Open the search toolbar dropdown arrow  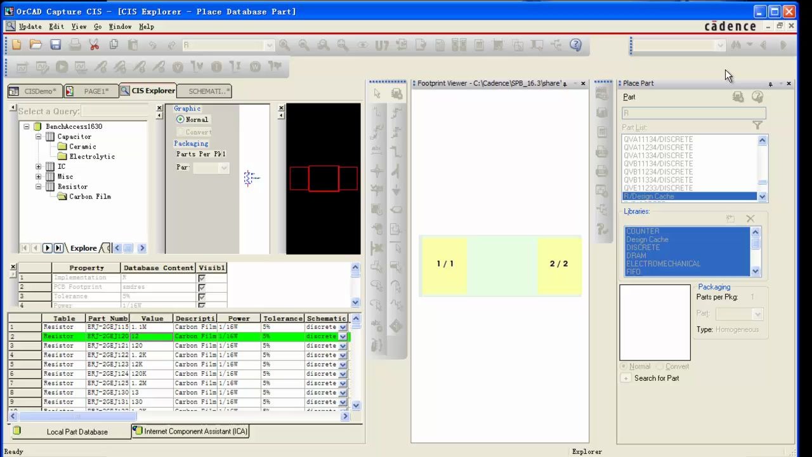(720, 45)
